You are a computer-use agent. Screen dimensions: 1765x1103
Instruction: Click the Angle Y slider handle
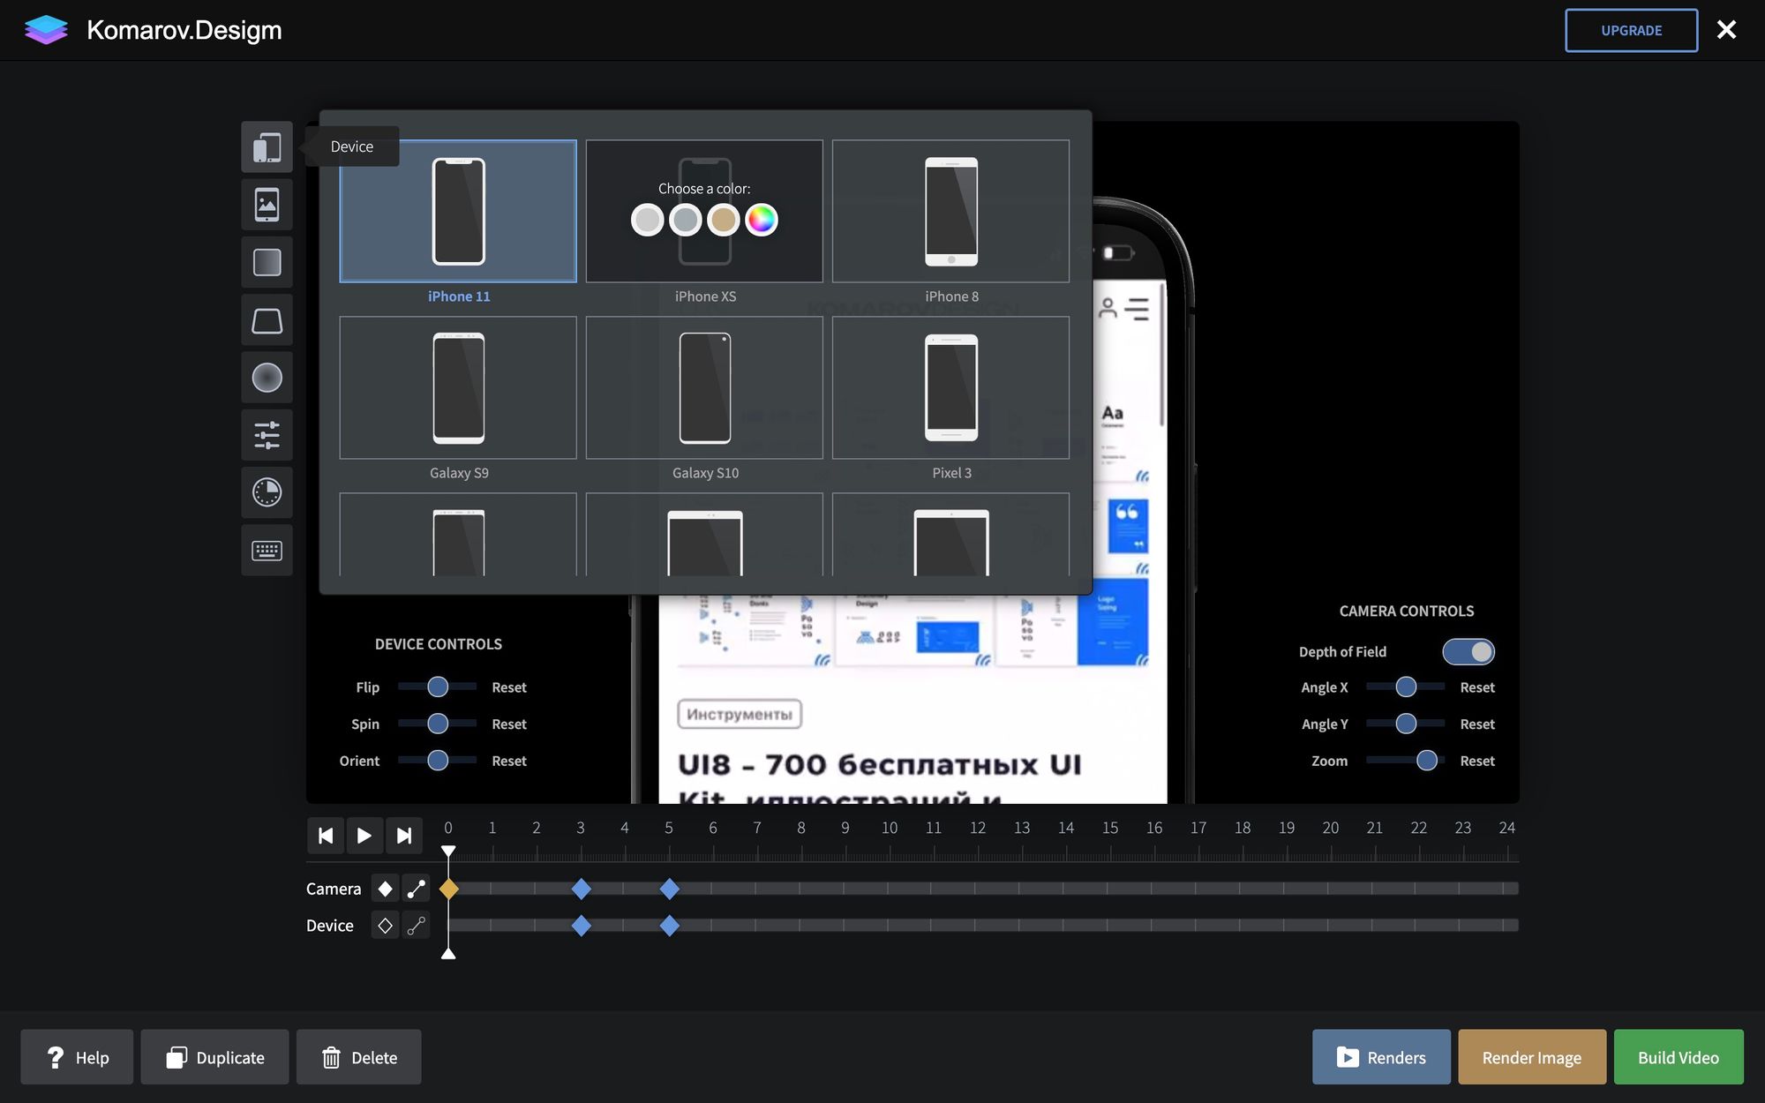[1406, 724]
